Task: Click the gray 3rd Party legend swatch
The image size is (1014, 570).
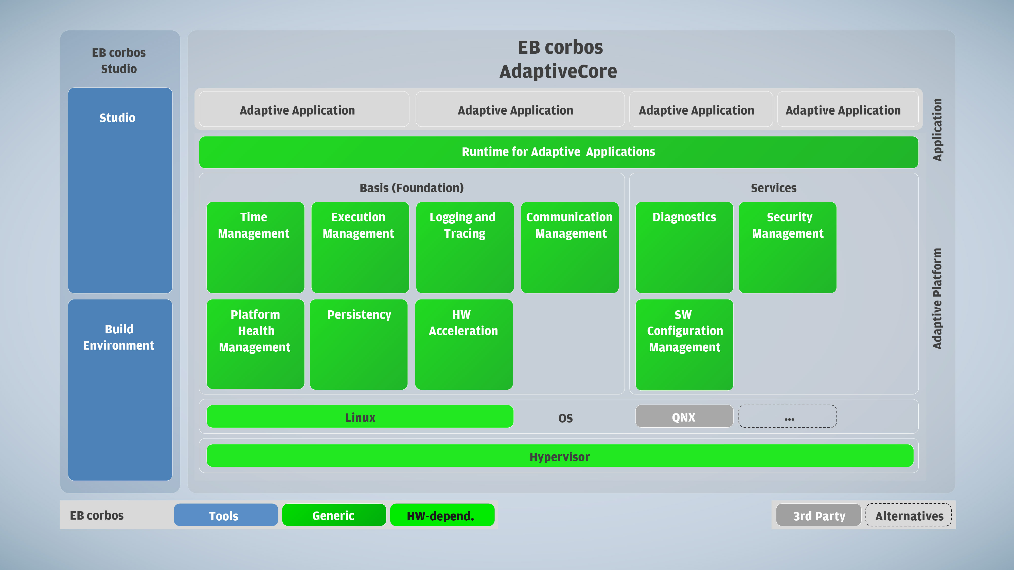Action: (x=819, y=515)
